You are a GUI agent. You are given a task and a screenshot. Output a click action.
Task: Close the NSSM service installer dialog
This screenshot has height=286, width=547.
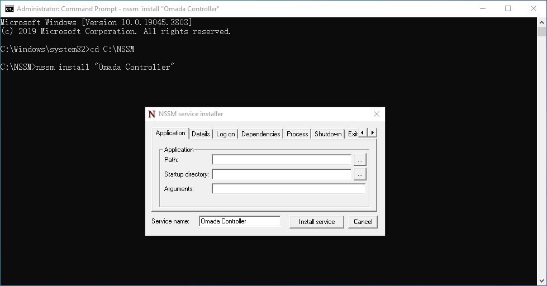point(377,114)
